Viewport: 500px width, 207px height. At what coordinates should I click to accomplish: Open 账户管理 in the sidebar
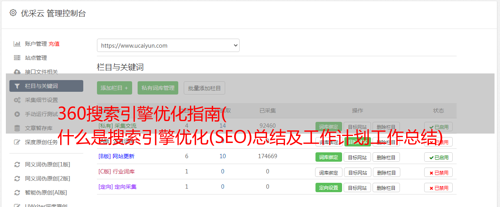36,44
